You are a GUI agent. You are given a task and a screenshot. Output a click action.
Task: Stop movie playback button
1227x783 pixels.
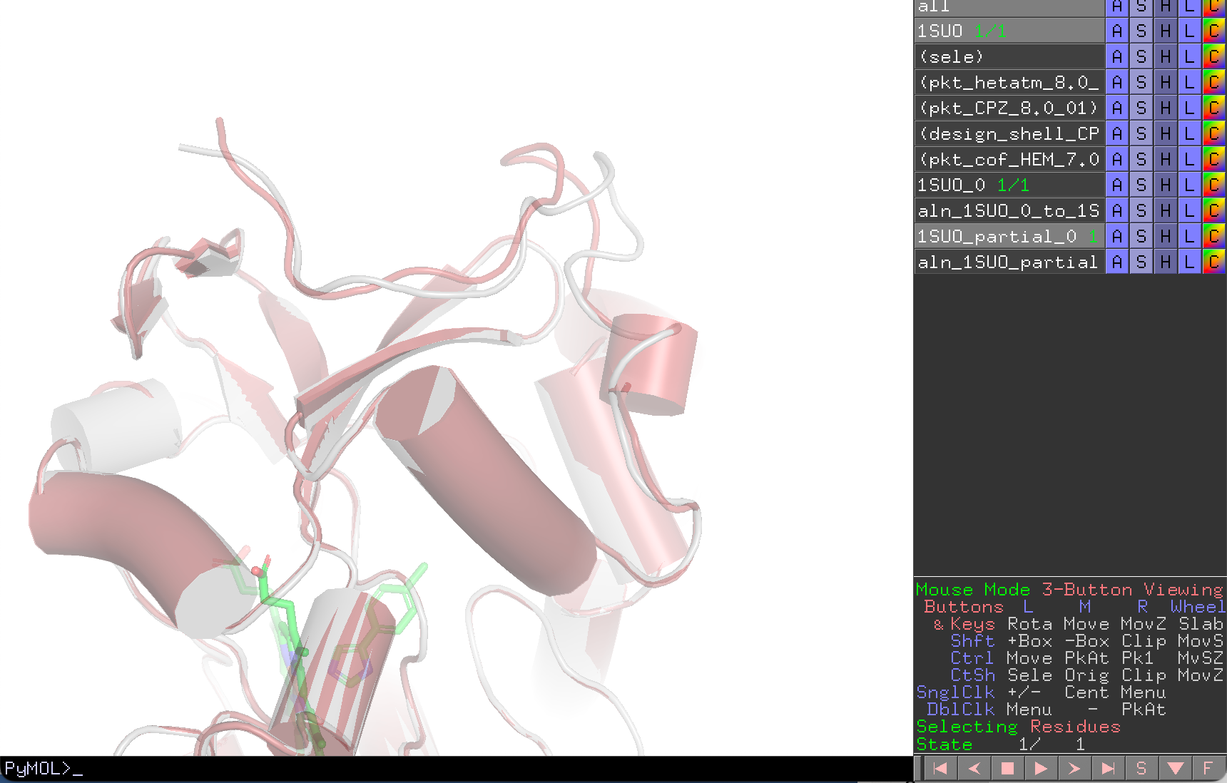tap(1007, 768)
